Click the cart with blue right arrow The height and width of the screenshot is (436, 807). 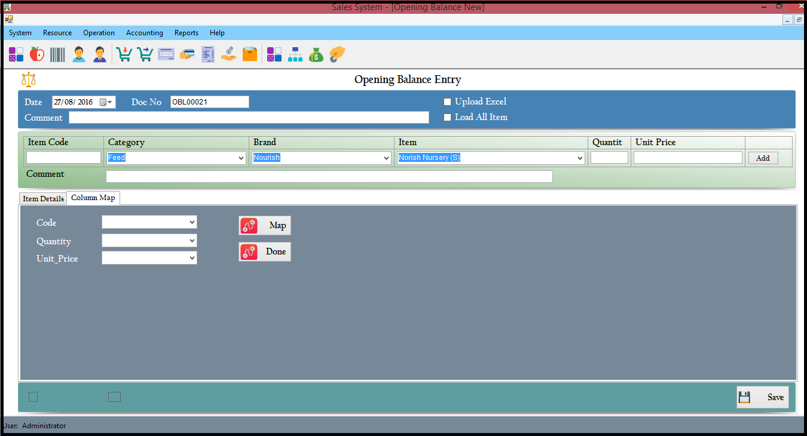click(145, 55)
